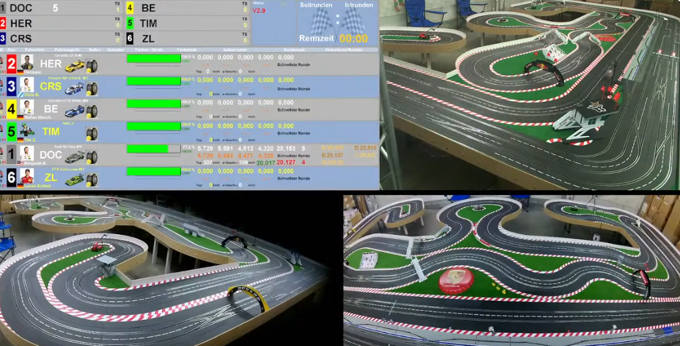Select the green DTM Audi icon for ZL
This screenshot has height=346, width=680.
coord(74,179)
